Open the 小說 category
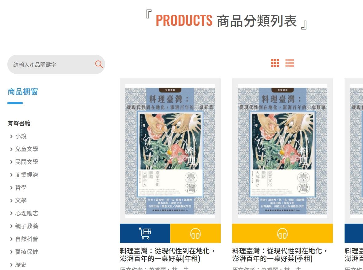This screenshot has height=270, width=363. [21, 136]
